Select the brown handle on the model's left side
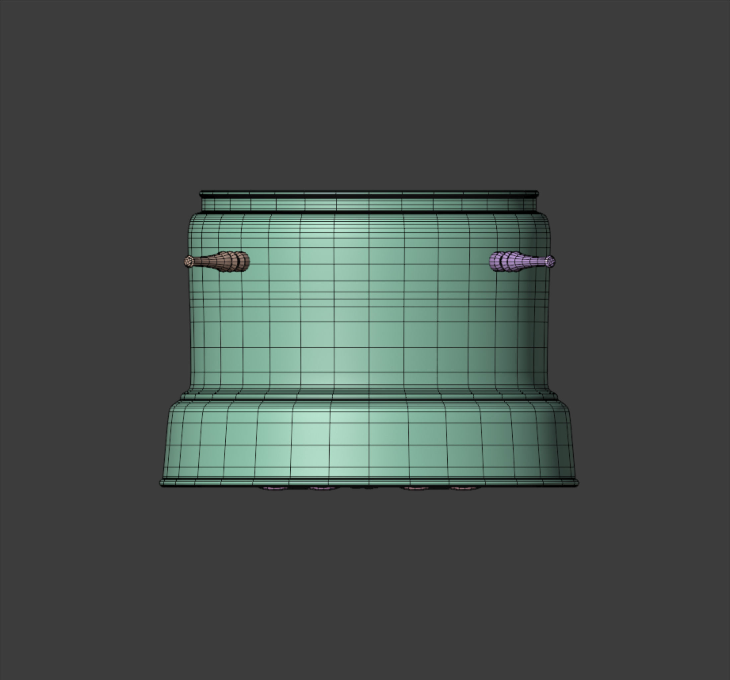The width and height of the screenshot is (730, 680). 217,262
